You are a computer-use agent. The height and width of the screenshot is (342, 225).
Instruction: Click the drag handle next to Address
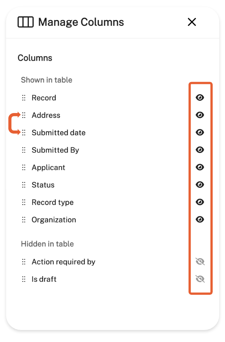click(x=24, y=115)
